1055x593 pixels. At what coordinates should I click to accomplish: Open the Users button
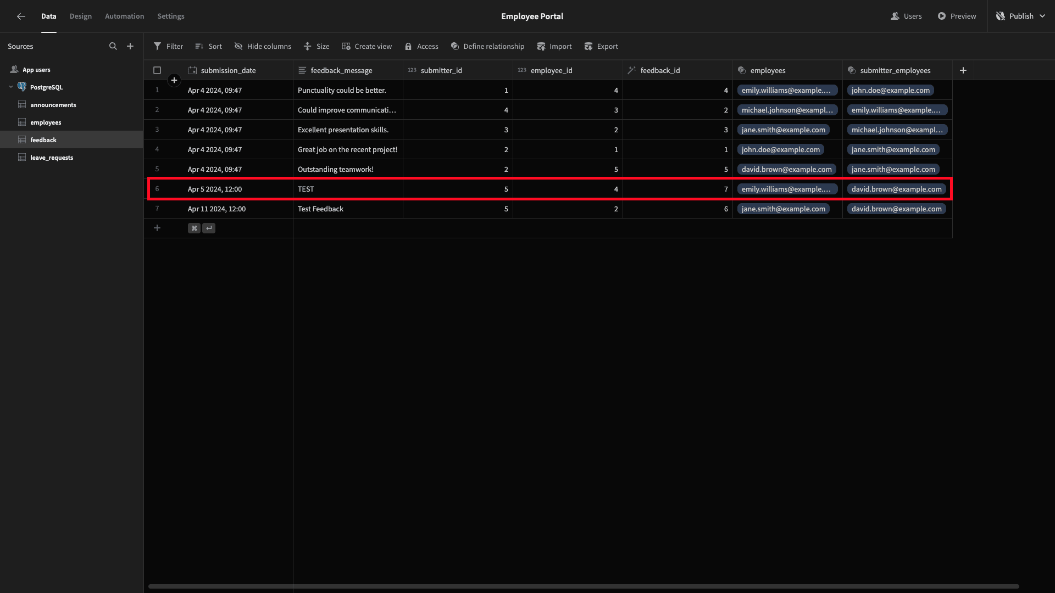tap(906, 16)
